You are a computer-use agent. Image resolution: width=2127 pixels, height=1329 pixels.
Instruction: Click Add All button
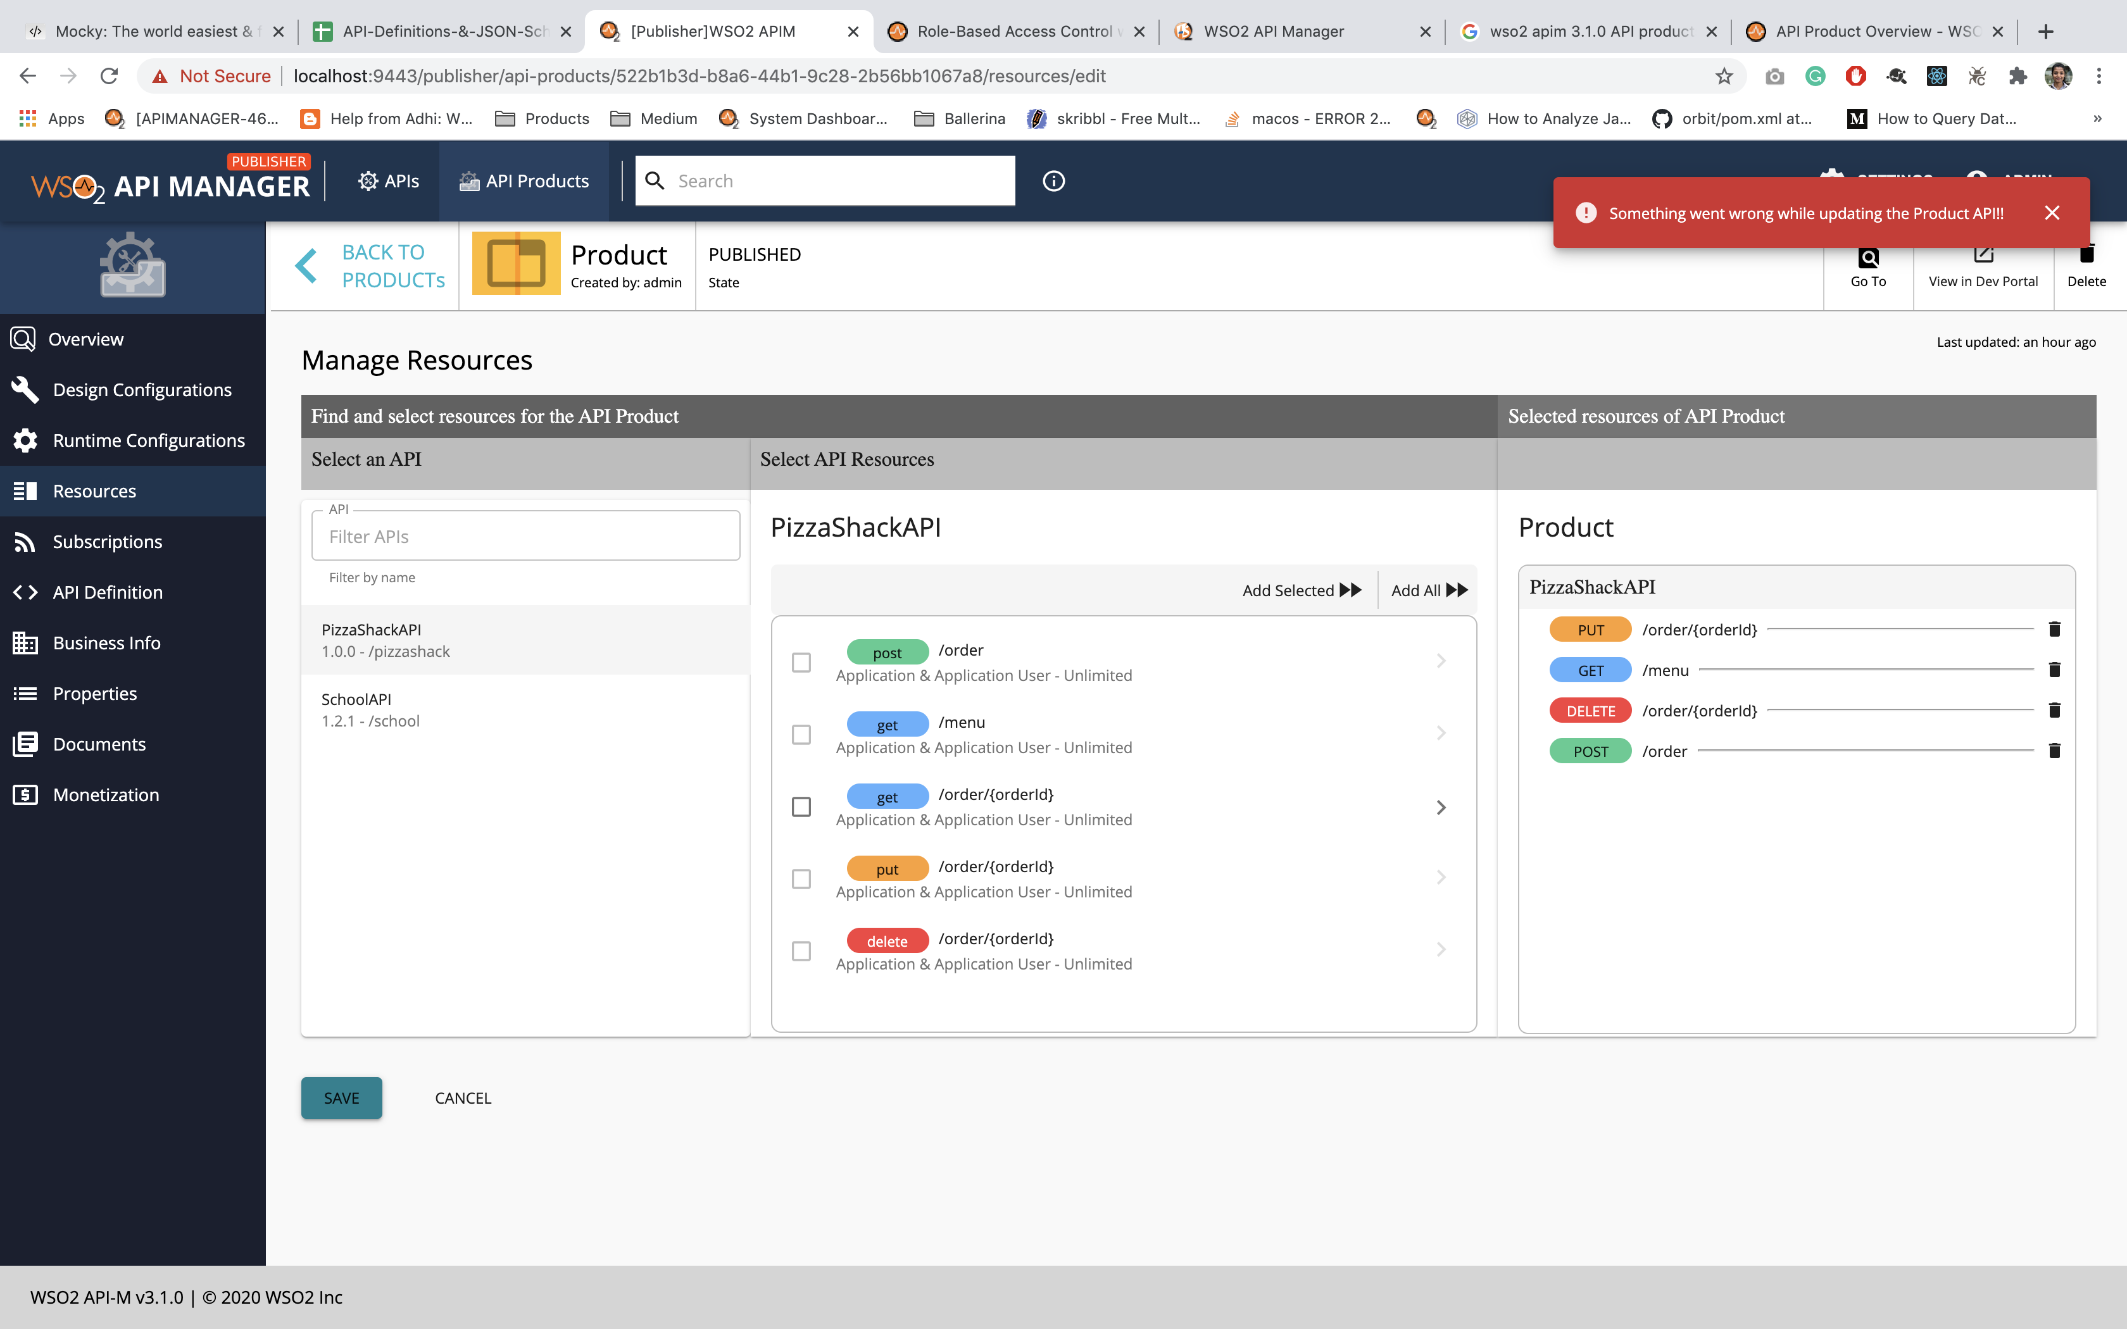click(1429, 590)
